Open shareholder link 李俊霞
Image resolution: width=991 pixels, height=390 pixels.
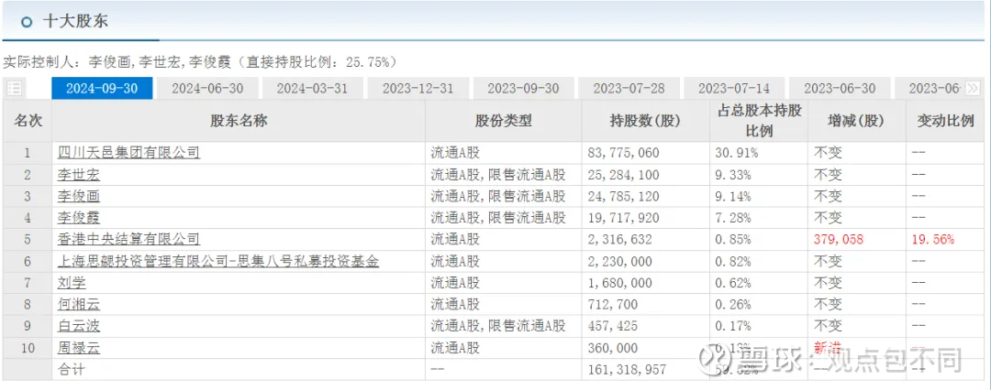pos(79,219)
